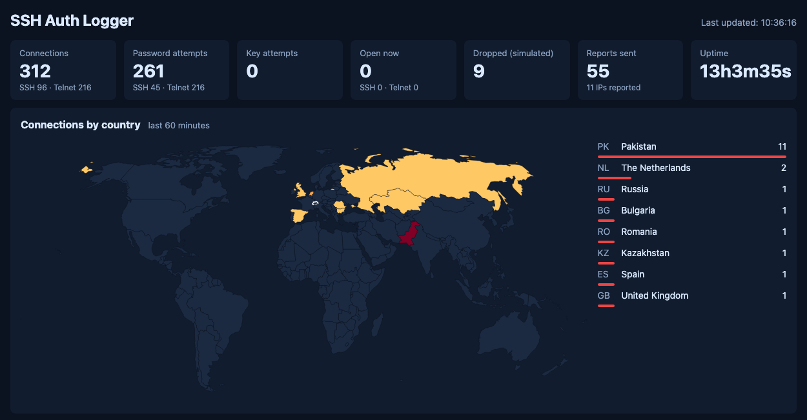The height and width of the screenshot is (420, 807).
Task: Click the Bulgaria row name
Action: pyautogui.click(x=638, y=210)
